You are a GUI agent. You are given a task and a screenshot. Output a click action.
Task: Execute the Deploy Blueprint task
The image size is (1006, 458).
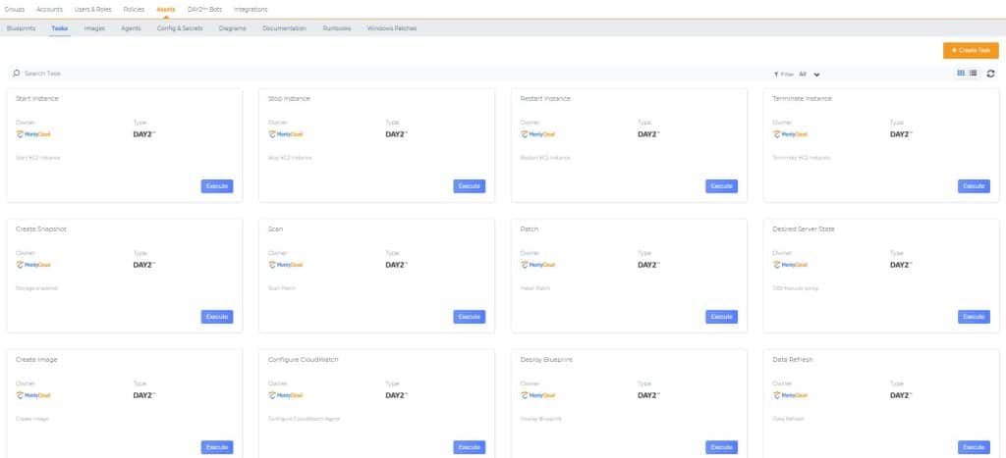(721, 447)
